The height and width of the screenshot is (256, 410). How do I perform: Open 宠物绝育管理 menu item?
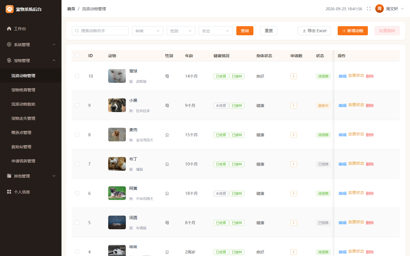[x=23, y=90]
